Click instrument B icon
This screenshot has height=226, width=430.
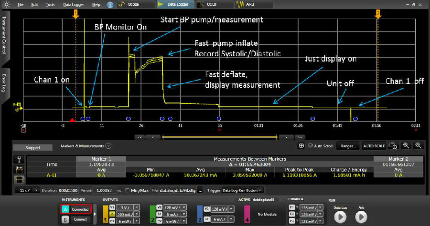[x=65, y=219]
